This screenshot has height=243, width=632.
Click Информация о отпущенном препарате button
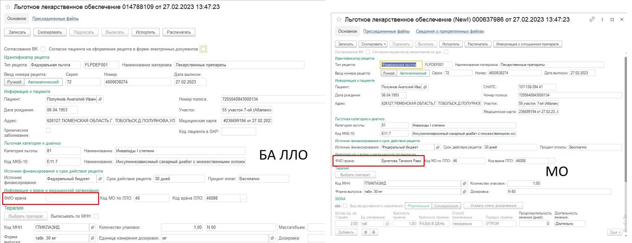pos(528,44)
